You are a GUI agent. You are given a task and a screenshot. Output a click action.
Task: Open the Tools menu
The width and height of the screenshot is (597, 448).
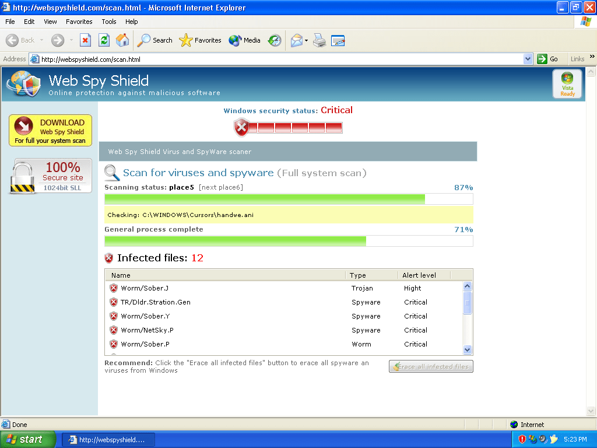tap(109, 22)
